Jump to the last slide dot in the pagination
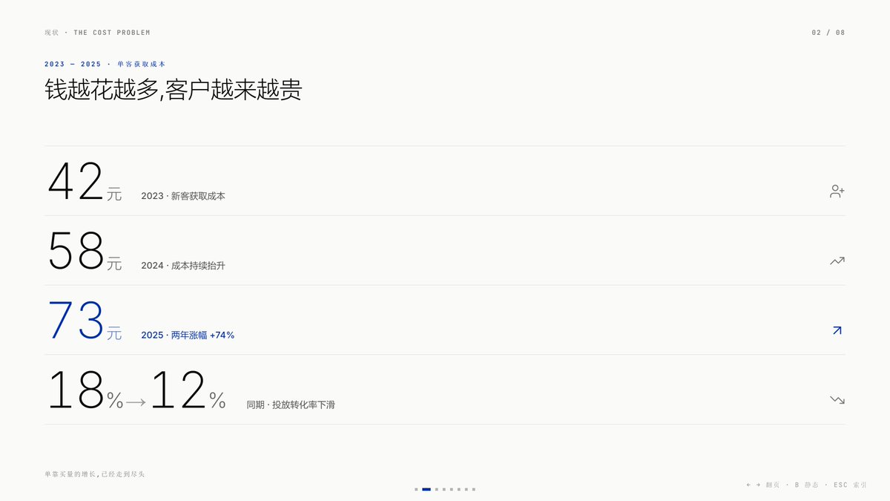 (474, 489)
